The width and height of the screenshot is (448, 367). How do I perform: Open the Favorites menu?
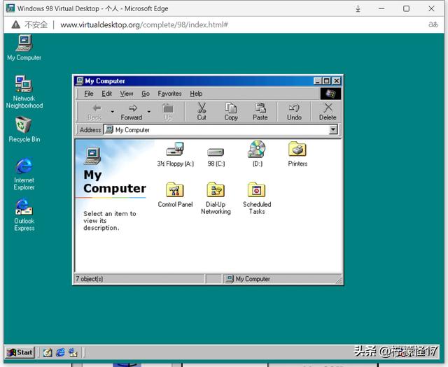169,94
